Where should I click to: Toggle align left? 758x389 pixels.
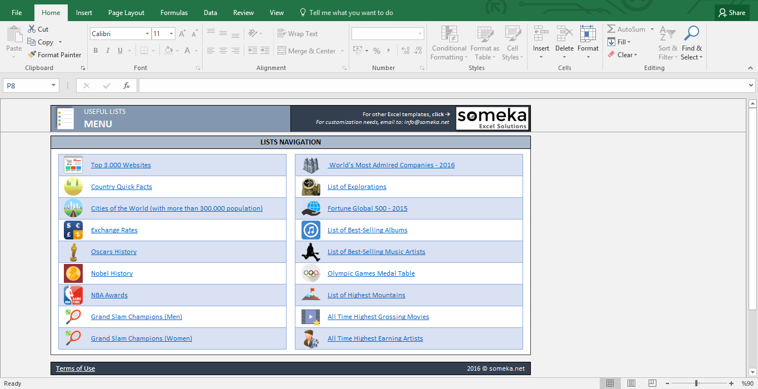[x=210, y=51]
